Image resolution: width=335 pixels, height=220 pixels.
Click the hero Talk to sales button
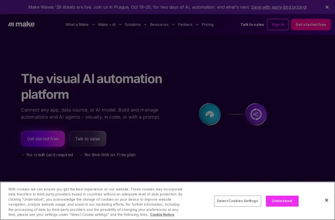(x=87, y=139)
